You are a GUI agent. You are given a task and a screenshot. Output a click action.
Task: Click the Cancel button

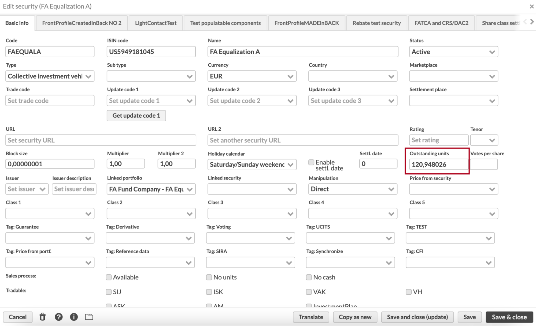[x=18, y=317]
